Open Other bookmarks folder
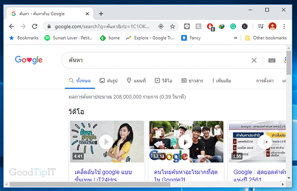 point(266,38)
